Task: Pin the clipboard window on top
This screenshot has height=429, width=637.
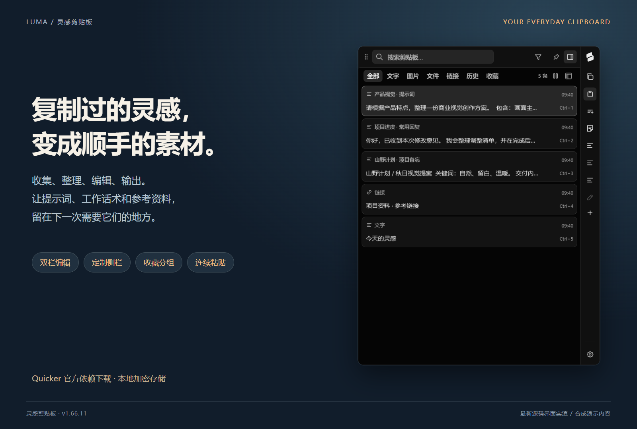Action: click(556, 57)
